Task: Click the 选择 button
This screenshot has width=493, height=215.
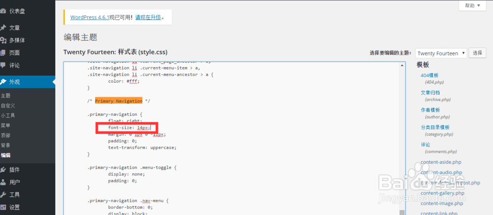Action: coord(477,53)
